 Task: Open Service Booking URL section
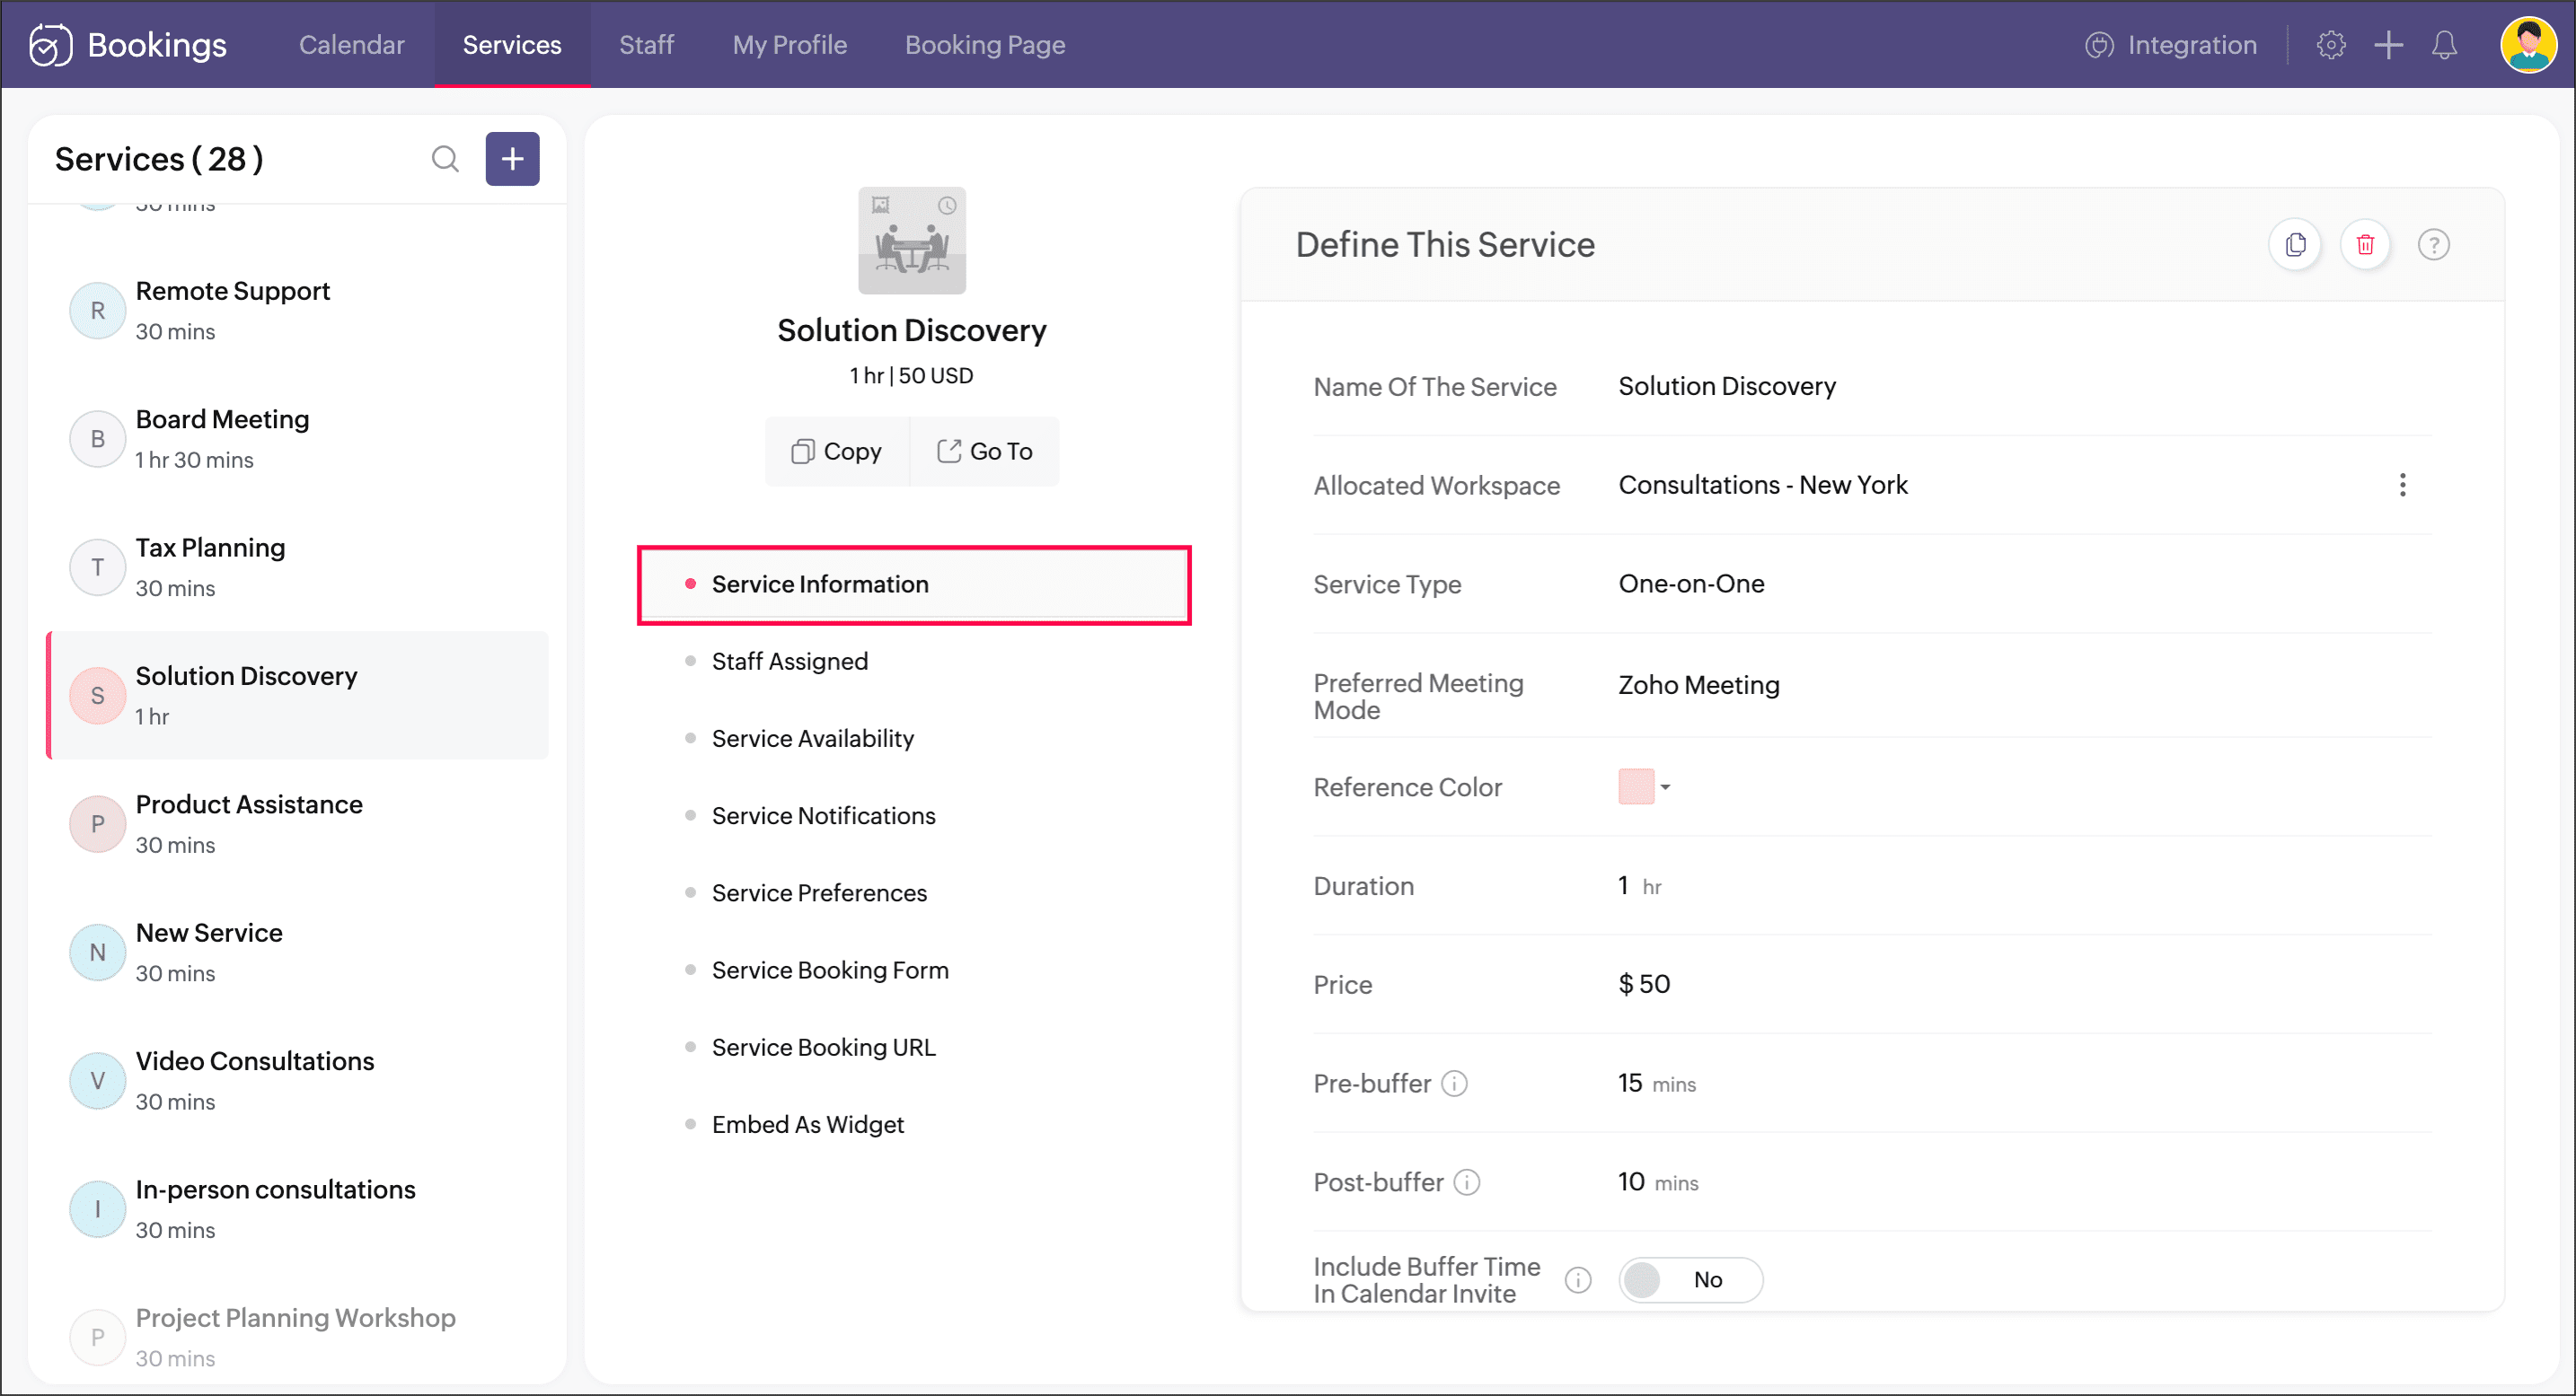click(823, 1048)
